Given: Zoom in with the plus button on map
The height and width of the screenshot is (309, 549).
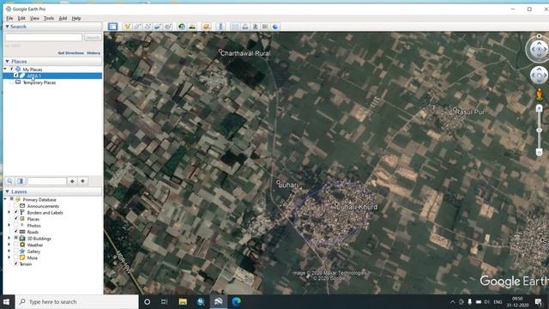Looking at the screenshot, I should (540, 109).
